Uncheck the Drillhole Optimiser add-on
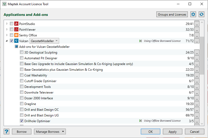The height and width of the screenshot is (138, 208). 22,121
